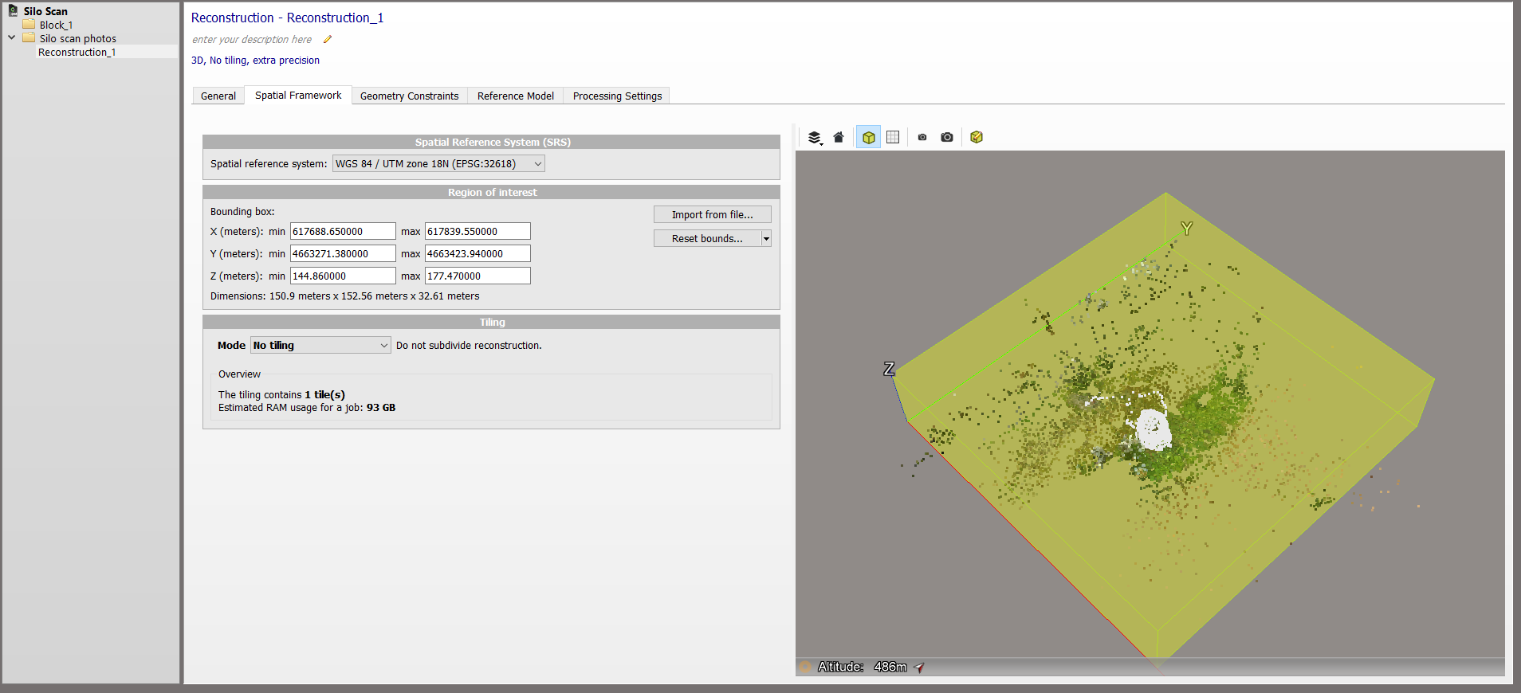Image resolution: width=1521 pixels, height=693 pixels.
Task: Open the Geometry Constraints tab
Action: [410, 96]
